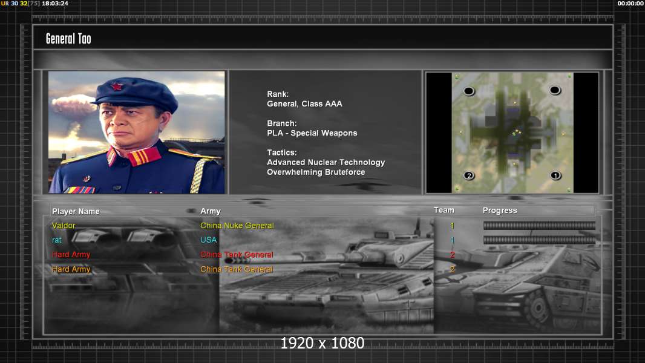The height and width of the screenshot is (363, 645).
Task: Click player name Valdor in the list
Action: [64, 226]
